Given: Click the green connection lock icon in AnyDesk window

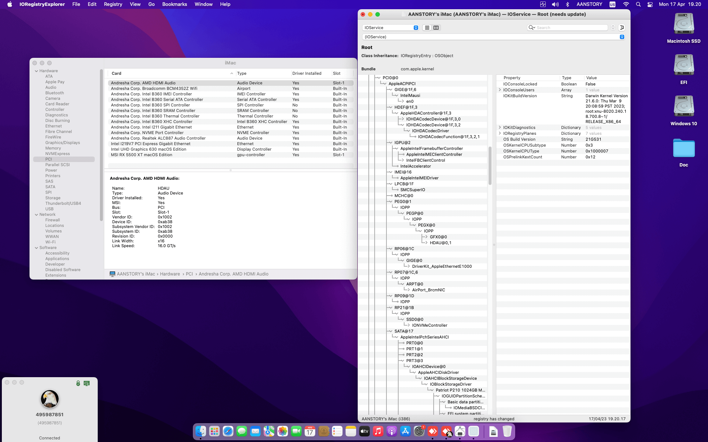Looking at the screenshot, I should (78, 383).
